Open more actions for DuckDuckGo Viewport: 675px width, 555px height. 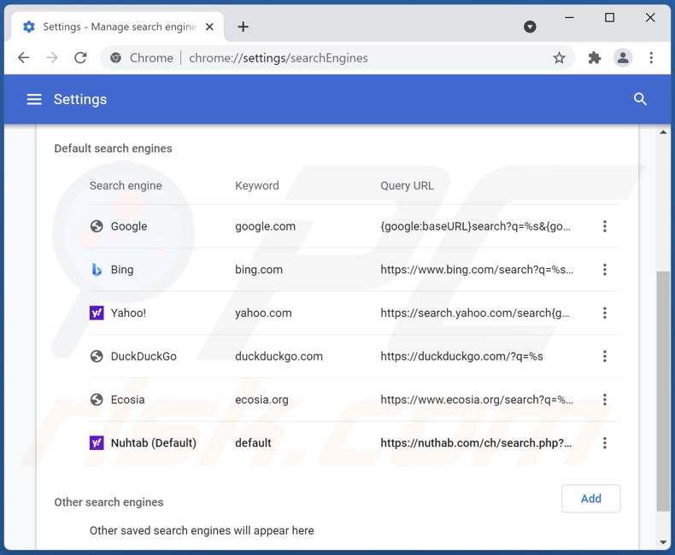click(604, 356)
